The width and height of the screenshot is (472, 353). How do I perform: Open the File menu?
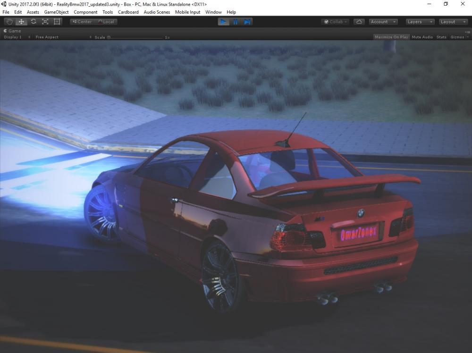(x=6, y=12)
